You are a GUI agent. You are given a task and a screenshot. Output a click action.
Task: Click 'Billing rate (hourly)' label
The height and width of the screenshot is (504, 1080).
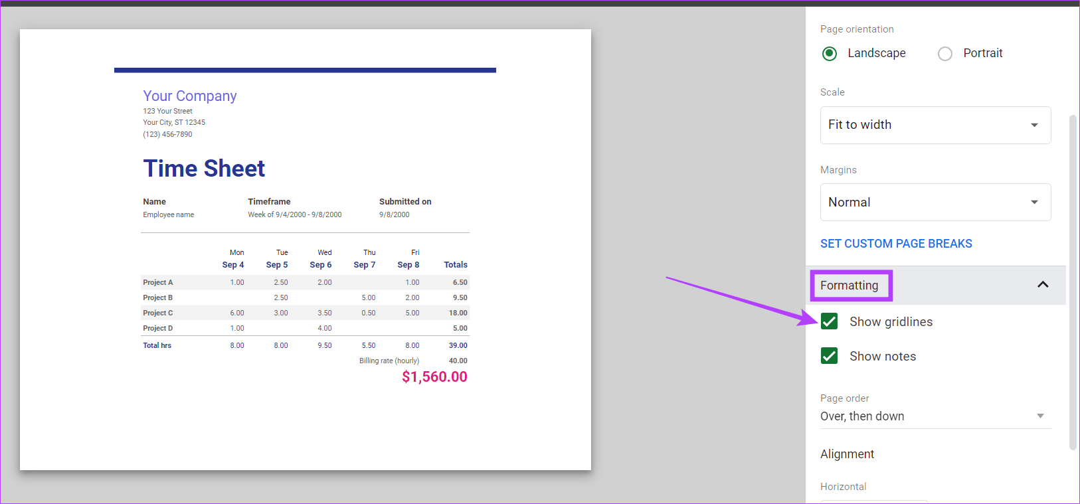pos(389,361)
